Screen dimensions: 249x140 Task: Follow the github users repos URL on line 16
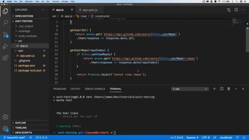coord(153,58)
